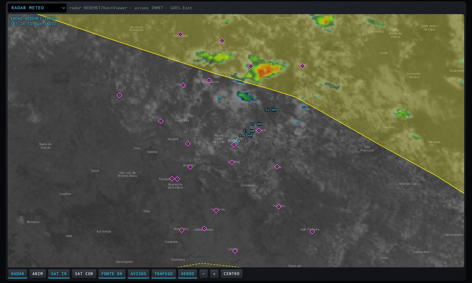Toggle the SAT COR color satellite layer

tap(84, 274)
